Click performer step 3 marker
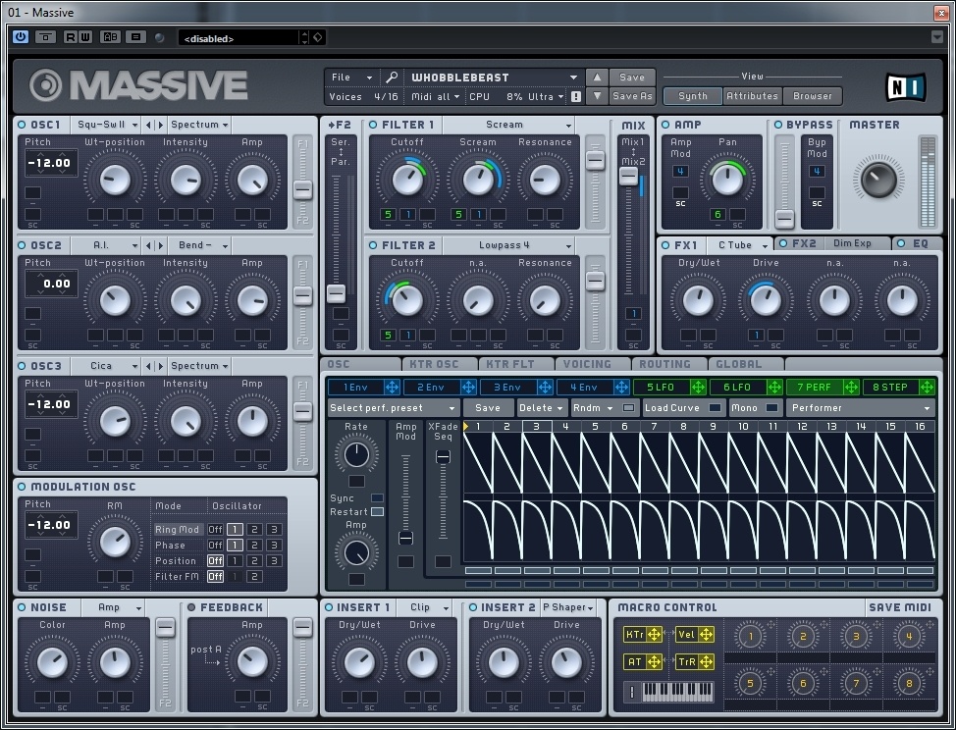 [x=537, y=427]
